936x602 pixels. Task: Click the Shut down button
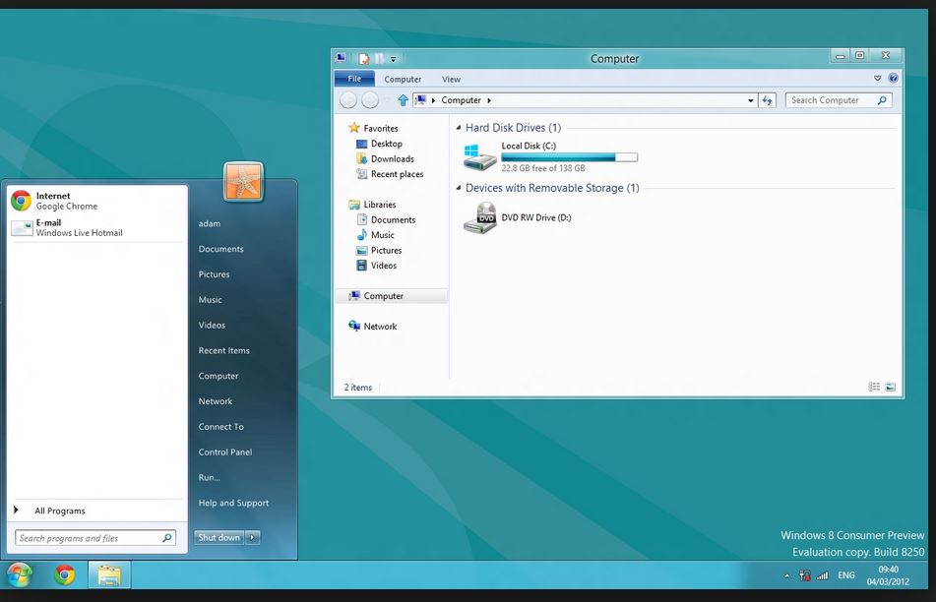[x=218, y=537]
